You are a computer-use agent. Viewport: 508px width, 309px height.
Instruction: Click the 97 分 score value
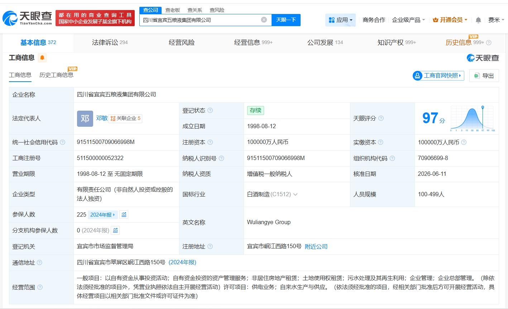click(433, 118)
